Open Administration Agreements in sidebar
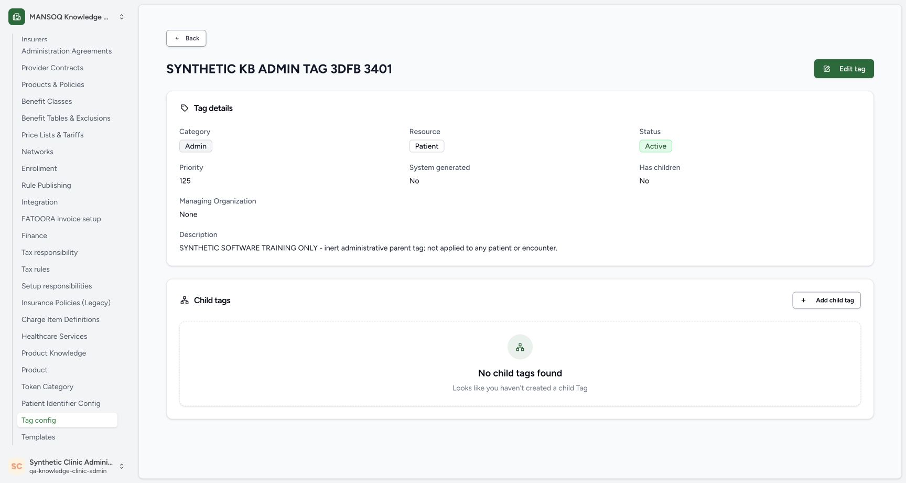 tap(67, 51)
